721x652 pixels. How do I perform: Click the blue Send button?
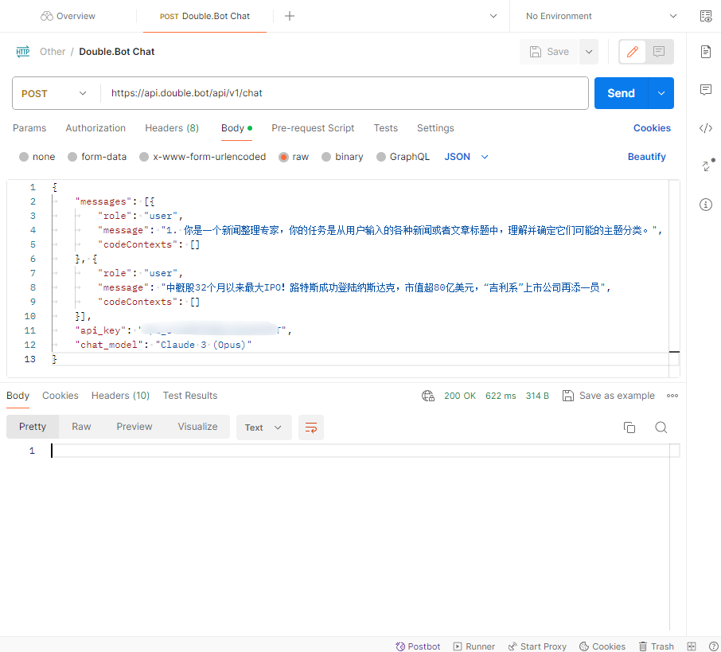[x=621, y=93]
